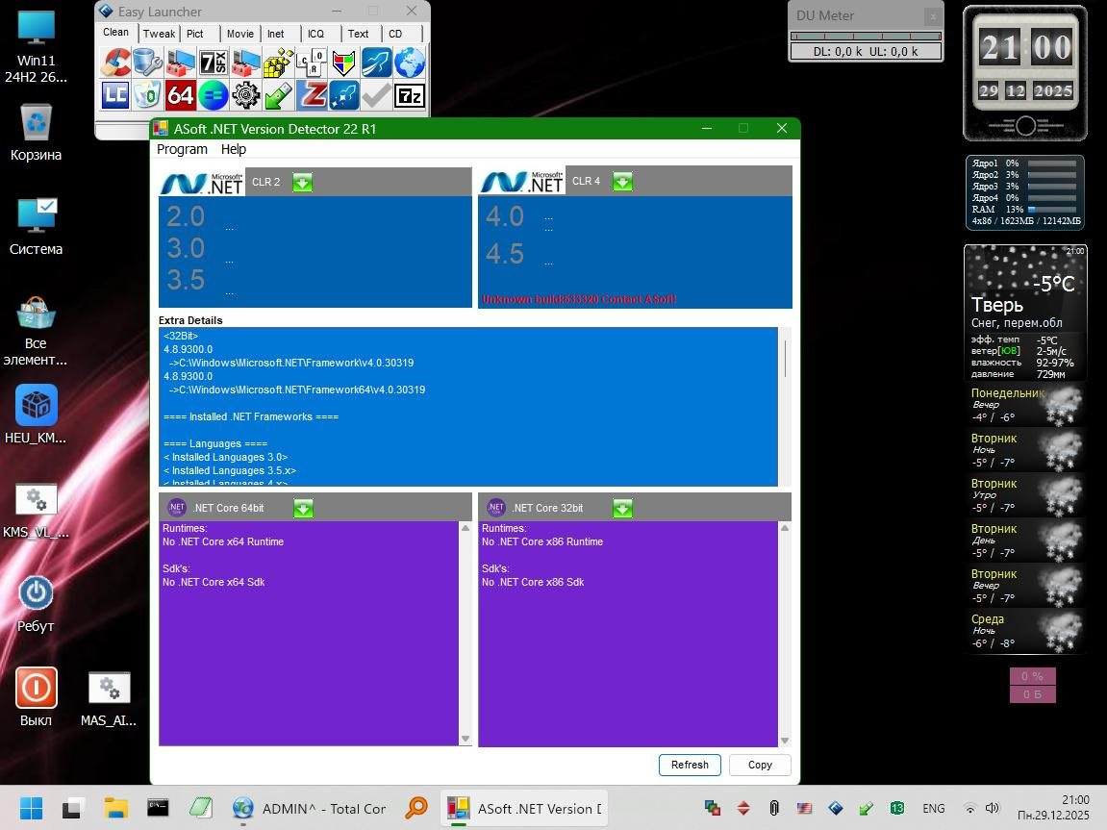
Task: Download CLR 4 framework via green arrow
Action: (x=622, y=182)
